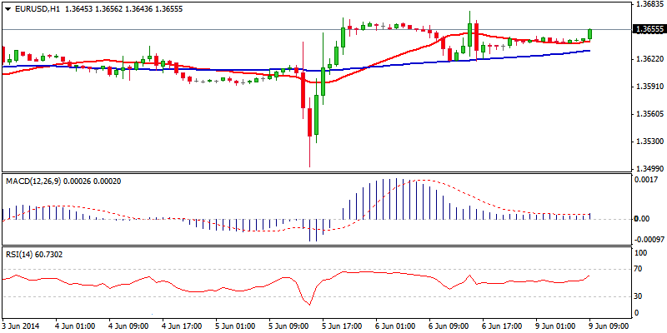Click the 6 Jun 01:00 time label
The image size is (667, 333).
tap(397, 326)
